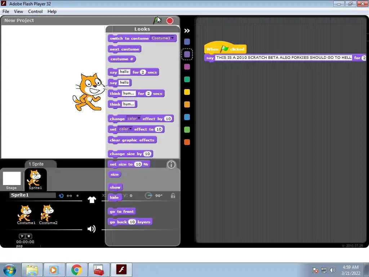
Task: Select the green Operators category swatch
Action: (x=187, y=129)
